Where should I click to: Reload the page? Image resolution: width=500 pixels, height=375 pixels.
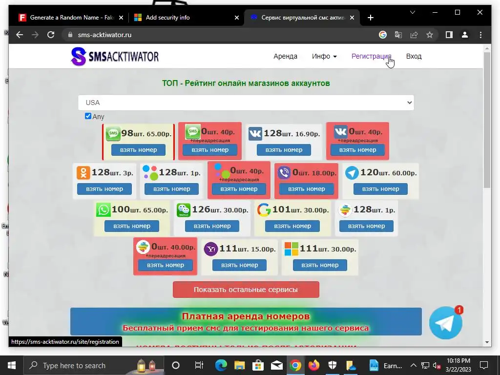[51, 35]
